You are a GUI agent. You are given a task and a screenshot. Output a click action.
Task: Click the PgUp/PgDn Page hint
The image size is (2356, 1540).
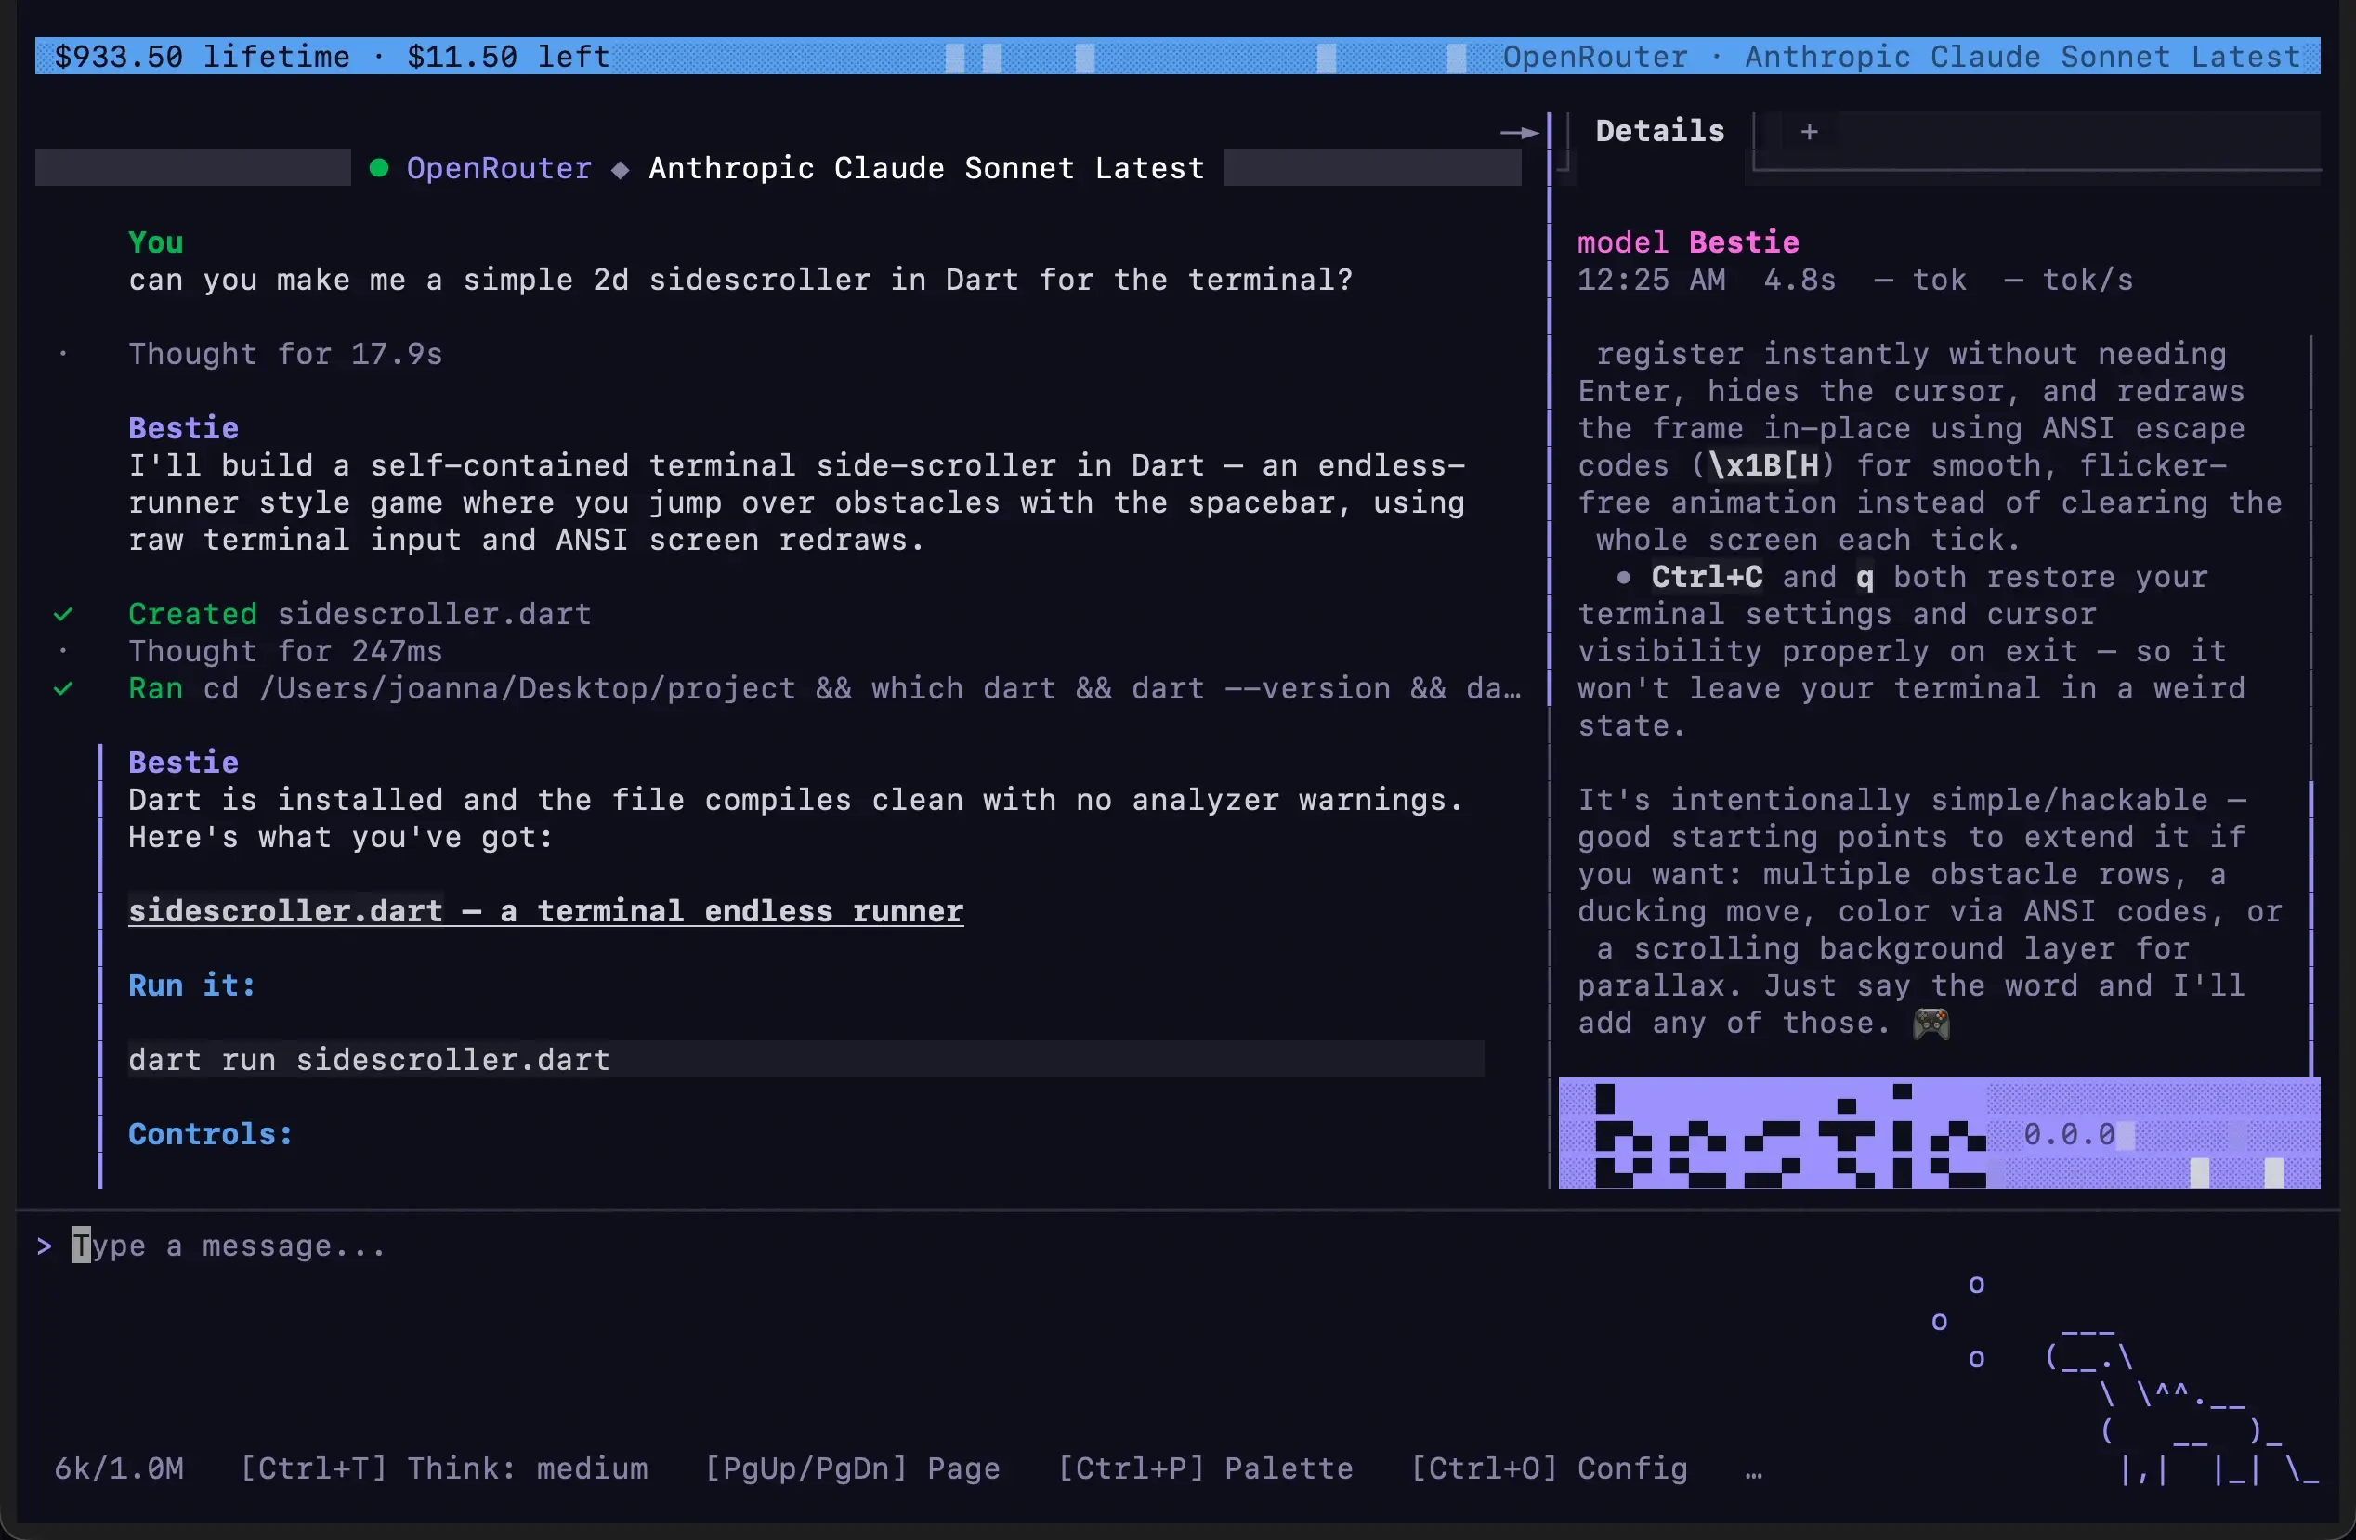coord(852,1468)
